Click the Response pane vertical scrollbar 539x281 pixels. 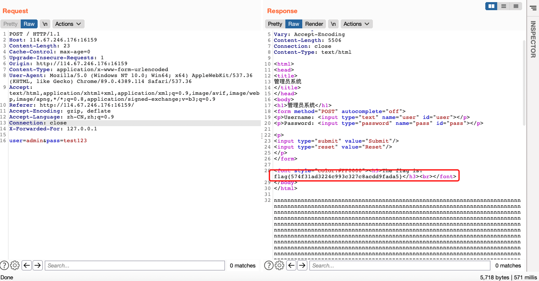[525, 83]
